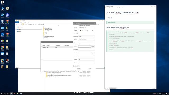169x95 pixels.
Task: Launch Google Chrome from desktop
Action: (2, 48)
